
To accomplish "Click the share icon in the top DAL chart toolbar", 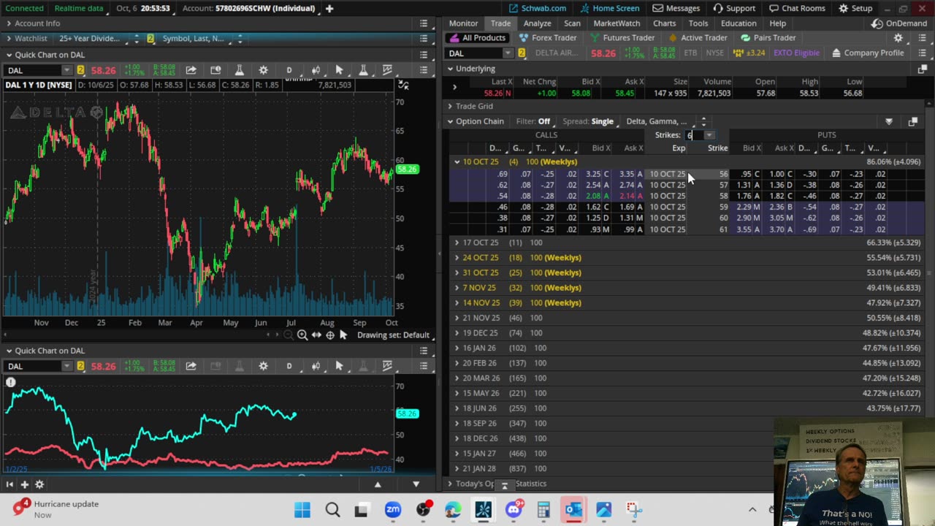I will pos(191,70).
